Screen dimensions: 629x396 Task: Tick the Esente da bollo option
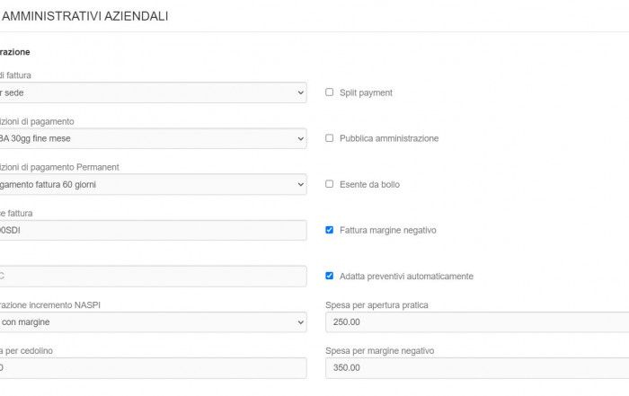tap(329, 184)
